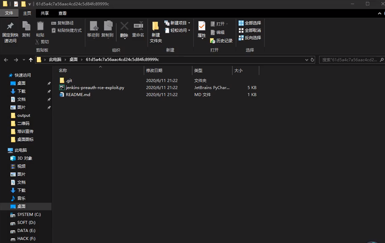Image resolution: width=385 pixels, height=243 pixels.
Task: Refresh the current folder view
Action: 312,60
